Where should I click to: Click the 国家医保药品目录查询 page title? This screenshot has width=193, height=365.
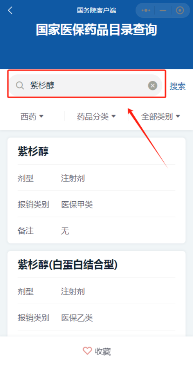[x=96, y=30]
